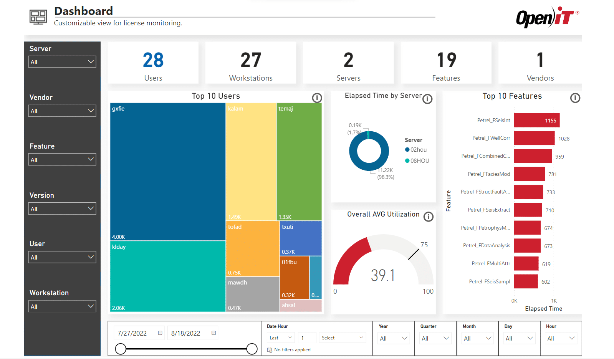Viewport: 614px width, 359px height.
Task: Click the Petrel_FDataAnalysis bar
Action: 528,246
